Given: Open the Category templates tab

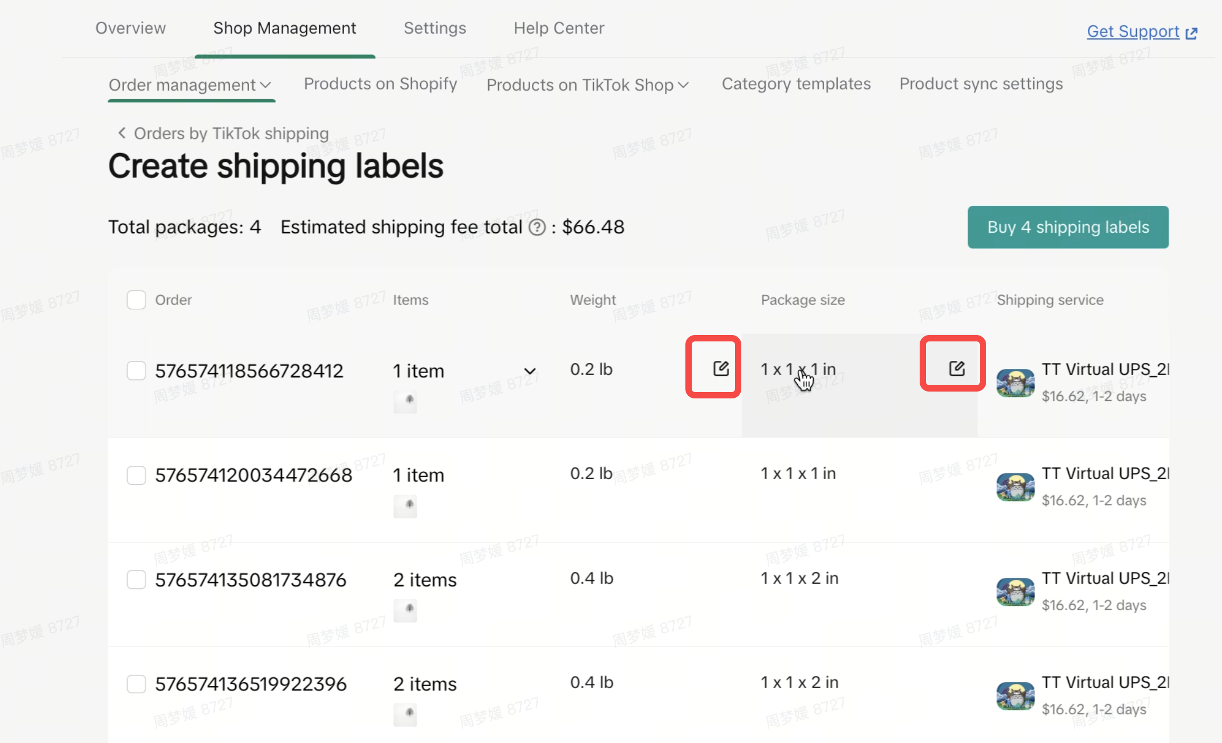Looking at the screenshot, I should (796, 84).
